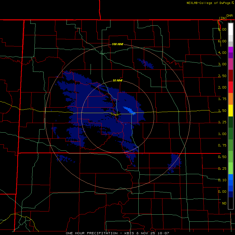This screenshot has height=235, width=235.
Task: Click the 0.50 legend value
Action: [222, 157]
